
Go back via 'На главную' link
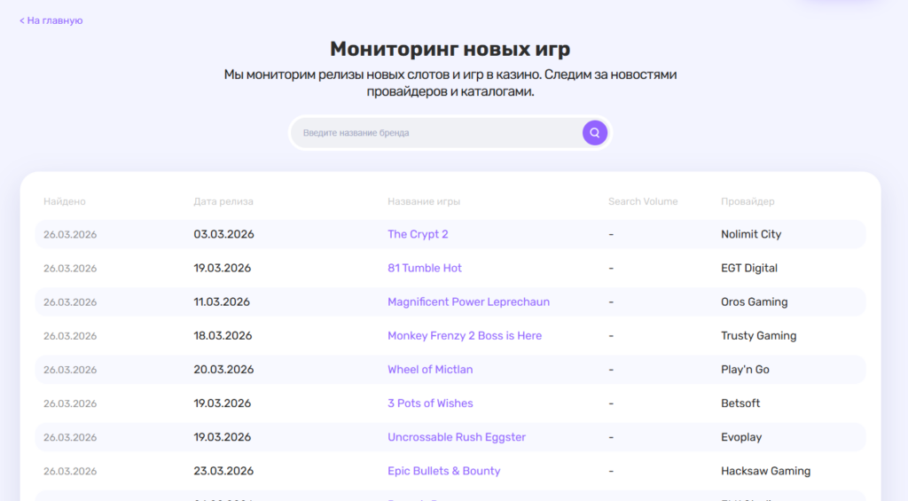[x=51, y=20]
